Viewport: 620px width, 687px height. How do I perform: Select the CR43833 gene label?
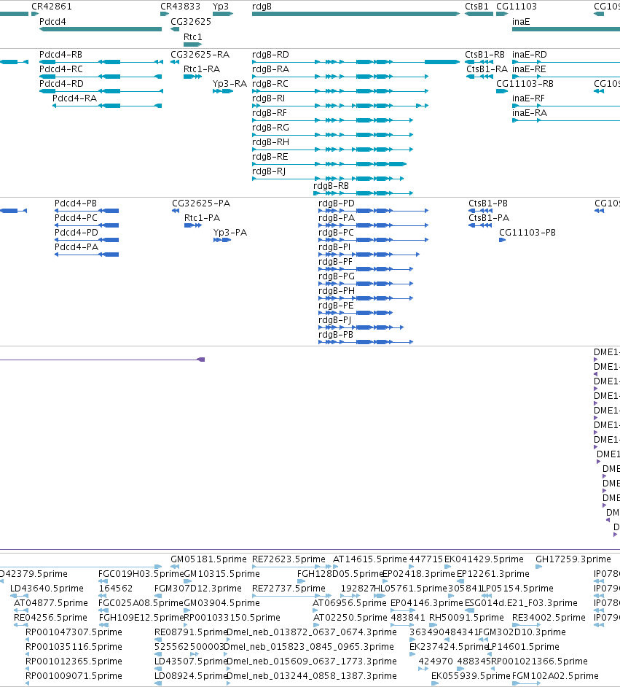pos(180,7)
